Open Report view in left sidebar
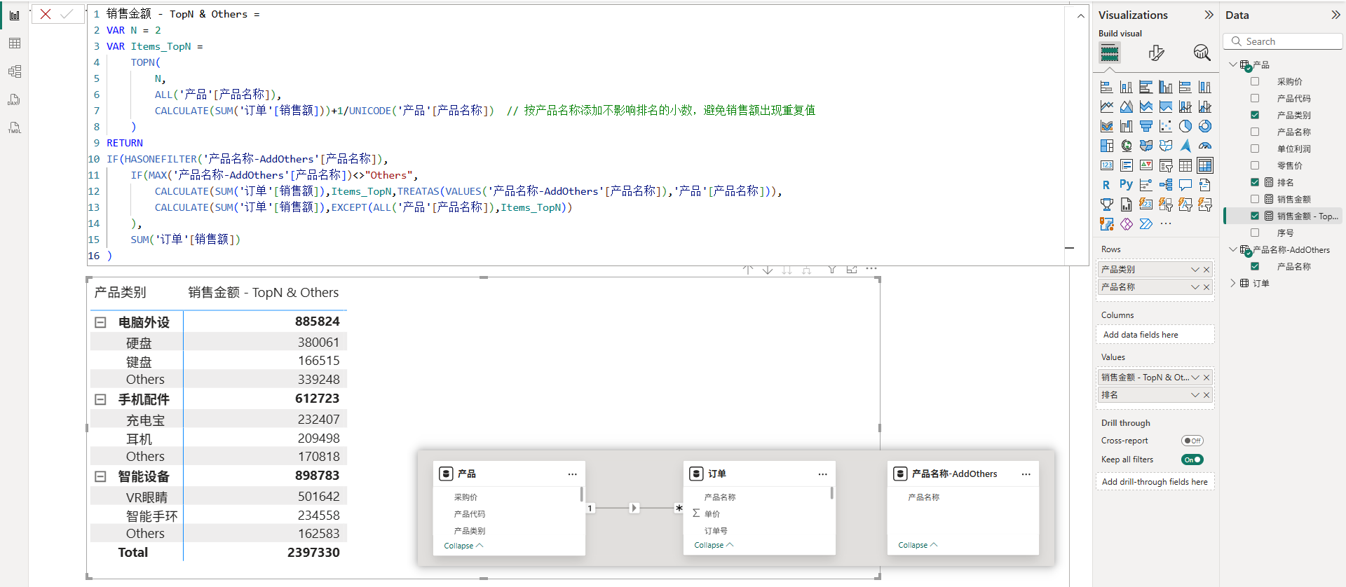 coord(14,15)
